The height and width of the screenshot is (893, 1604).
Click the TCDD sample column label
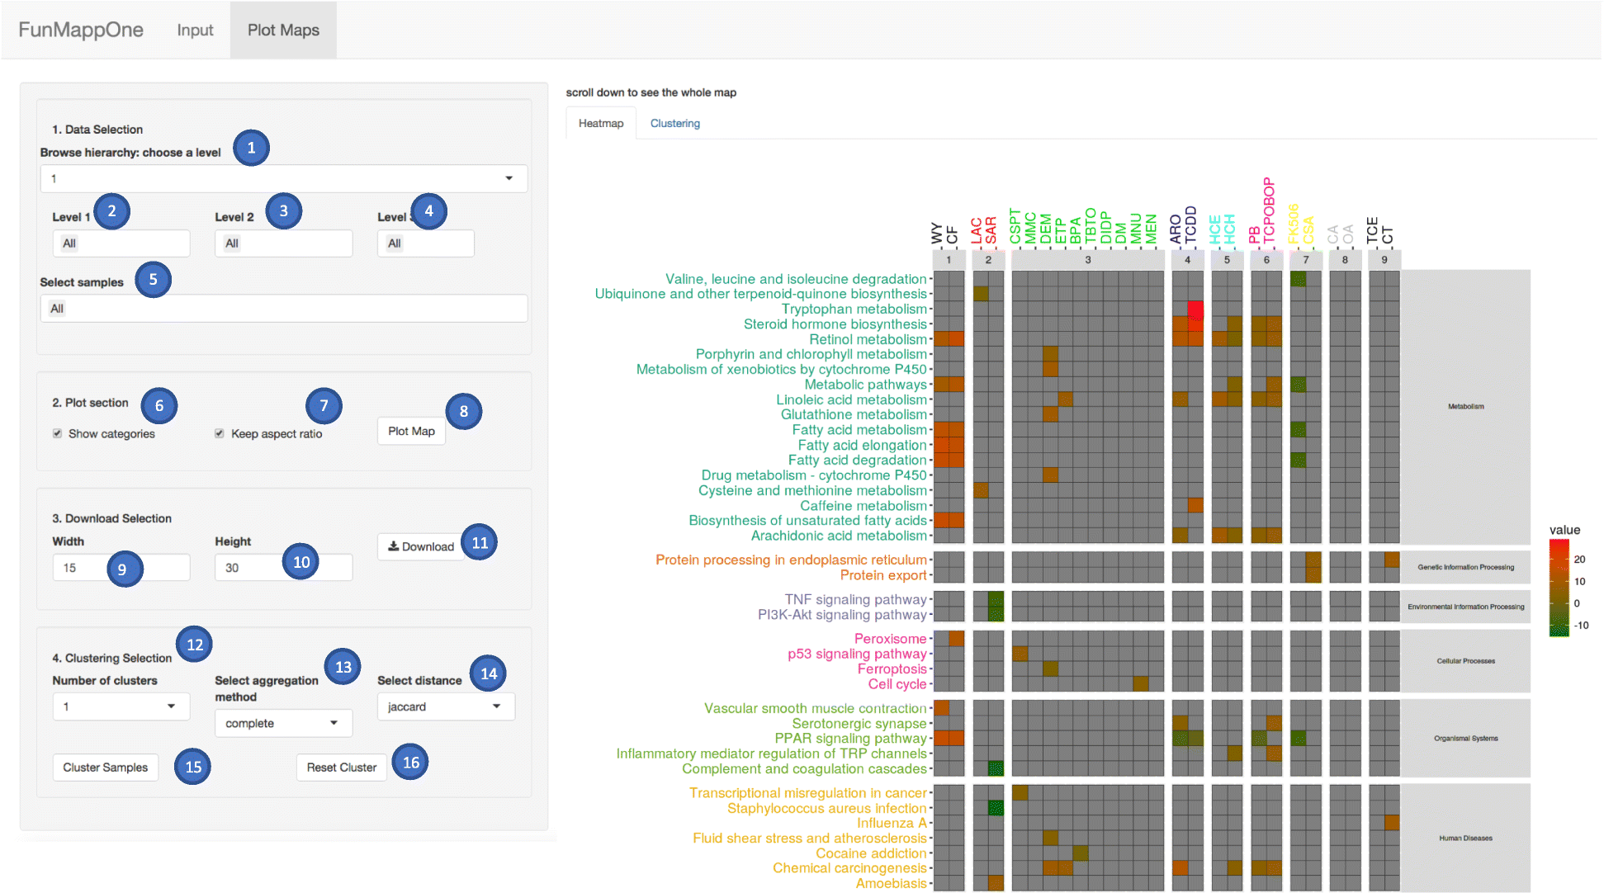pos(1190,225)
